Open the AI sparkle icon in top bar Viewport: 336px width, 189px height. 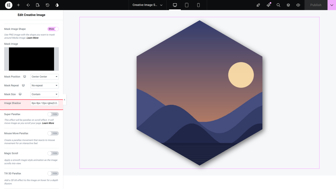(28, 5)
